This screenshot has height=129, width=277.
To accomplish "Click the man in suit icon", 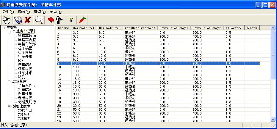I will [60, 20].
